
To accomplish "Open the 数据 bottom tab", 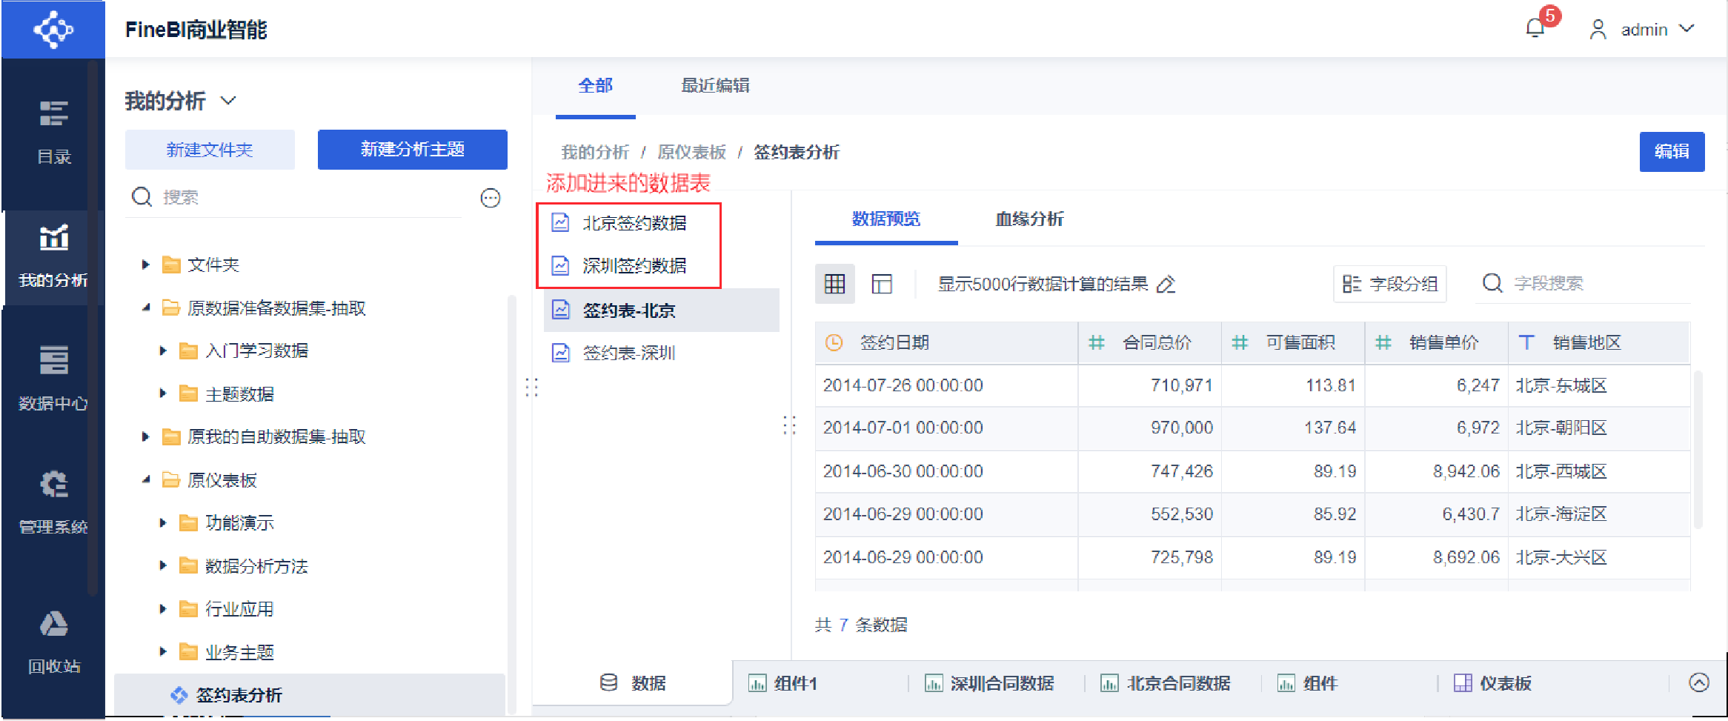I will [632, 682].
